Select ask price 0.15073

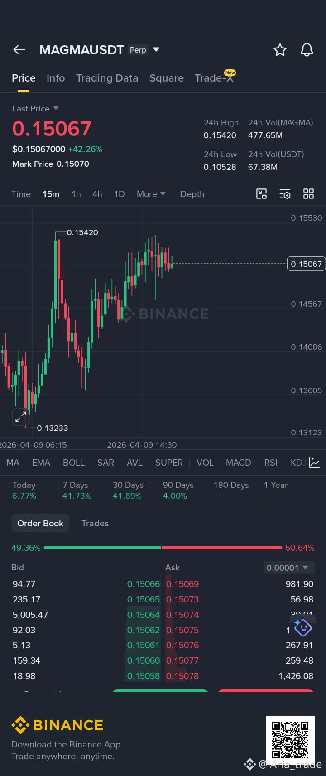(x=182, y=599)
